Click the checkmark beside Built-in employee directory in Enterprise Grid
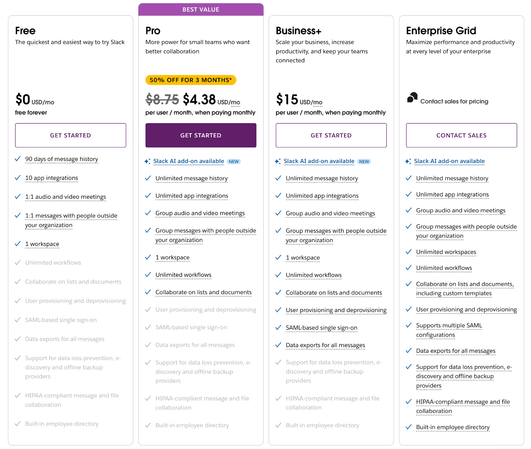531x449 pixels. [x=409, y=427]
